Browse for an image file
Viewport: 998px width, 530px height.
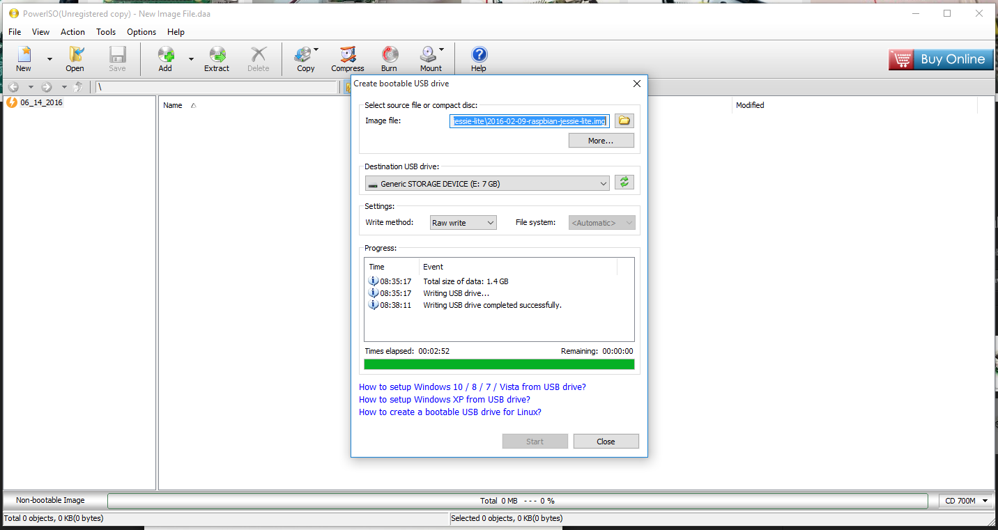click(x=624, y=120)
